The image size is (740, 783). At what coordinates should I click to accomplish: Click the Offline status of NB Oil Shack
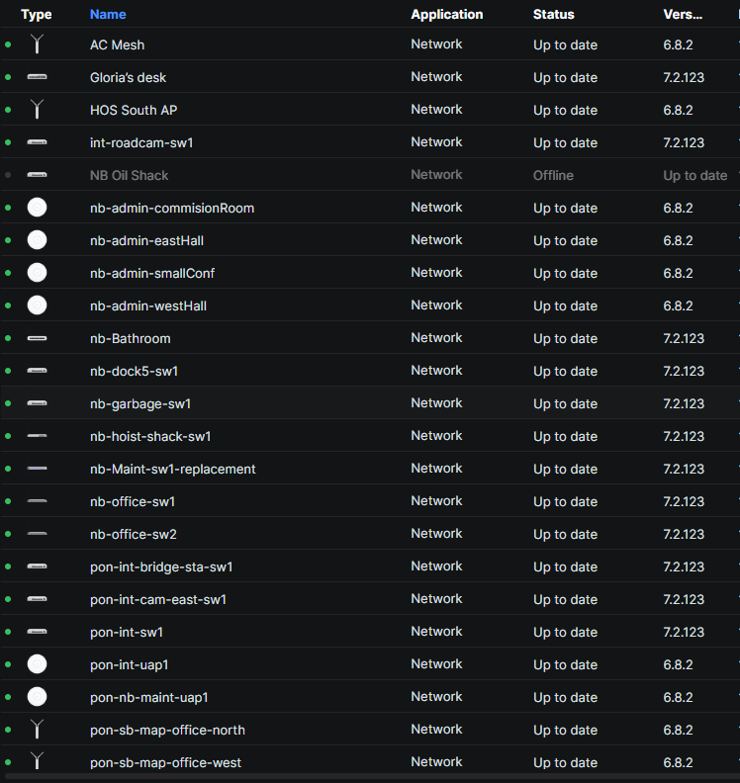[553, 175]
